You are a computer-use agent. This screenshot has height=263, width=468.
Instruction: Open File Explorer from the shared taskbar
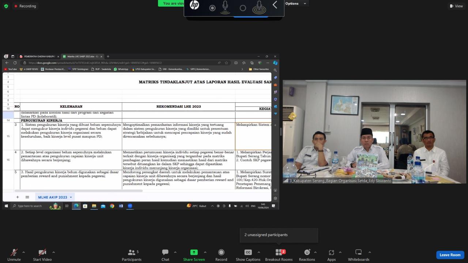(x=94, y=206)
